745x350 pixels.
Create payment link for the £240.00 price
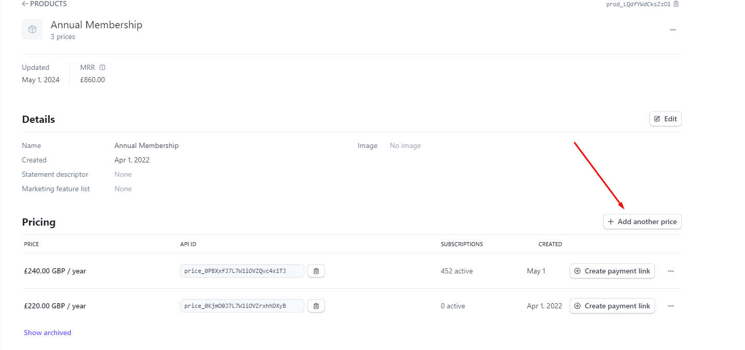(612, 271)
